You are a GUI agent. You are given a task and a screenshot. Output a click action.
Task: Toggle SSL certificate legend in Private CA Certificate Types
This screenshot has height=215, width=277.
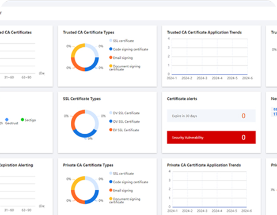click(122, 173)
